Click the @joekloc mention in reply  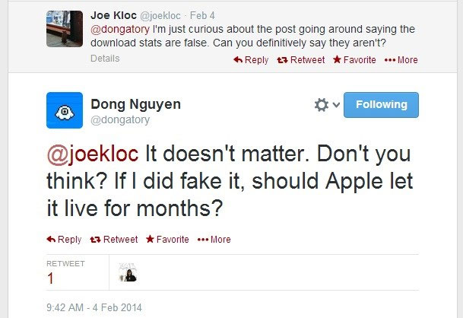tap(94, 155)
